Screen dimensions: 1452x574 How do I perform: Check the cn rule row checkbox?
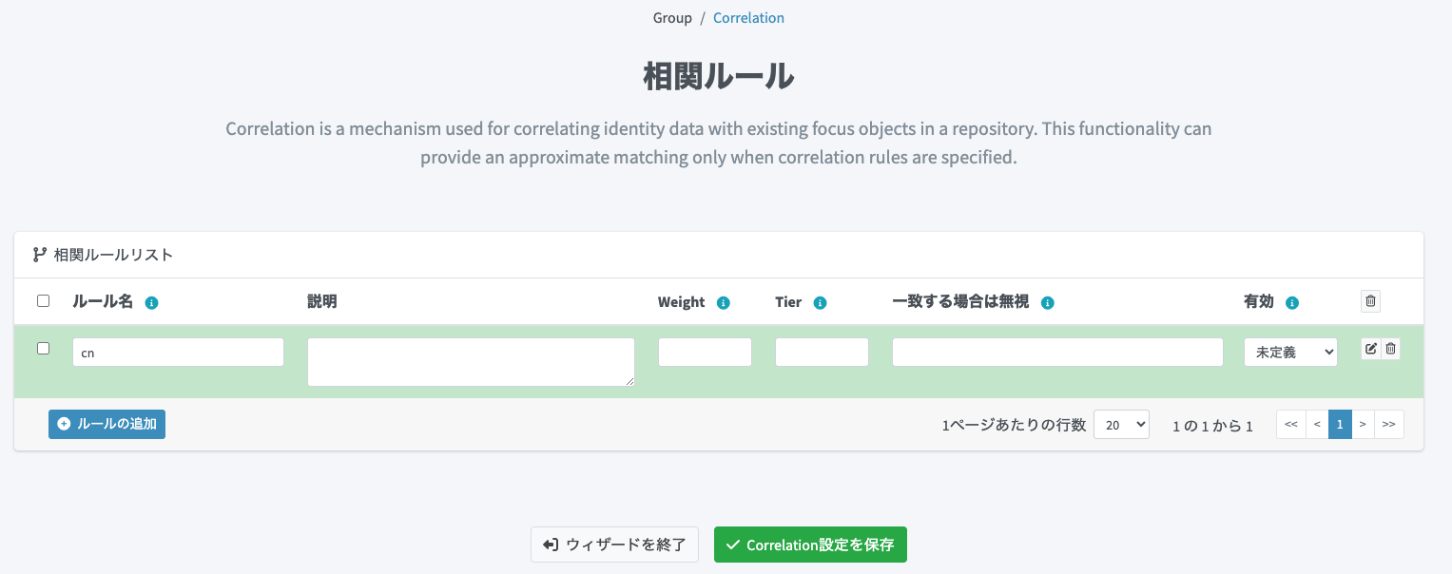[43, 349]
